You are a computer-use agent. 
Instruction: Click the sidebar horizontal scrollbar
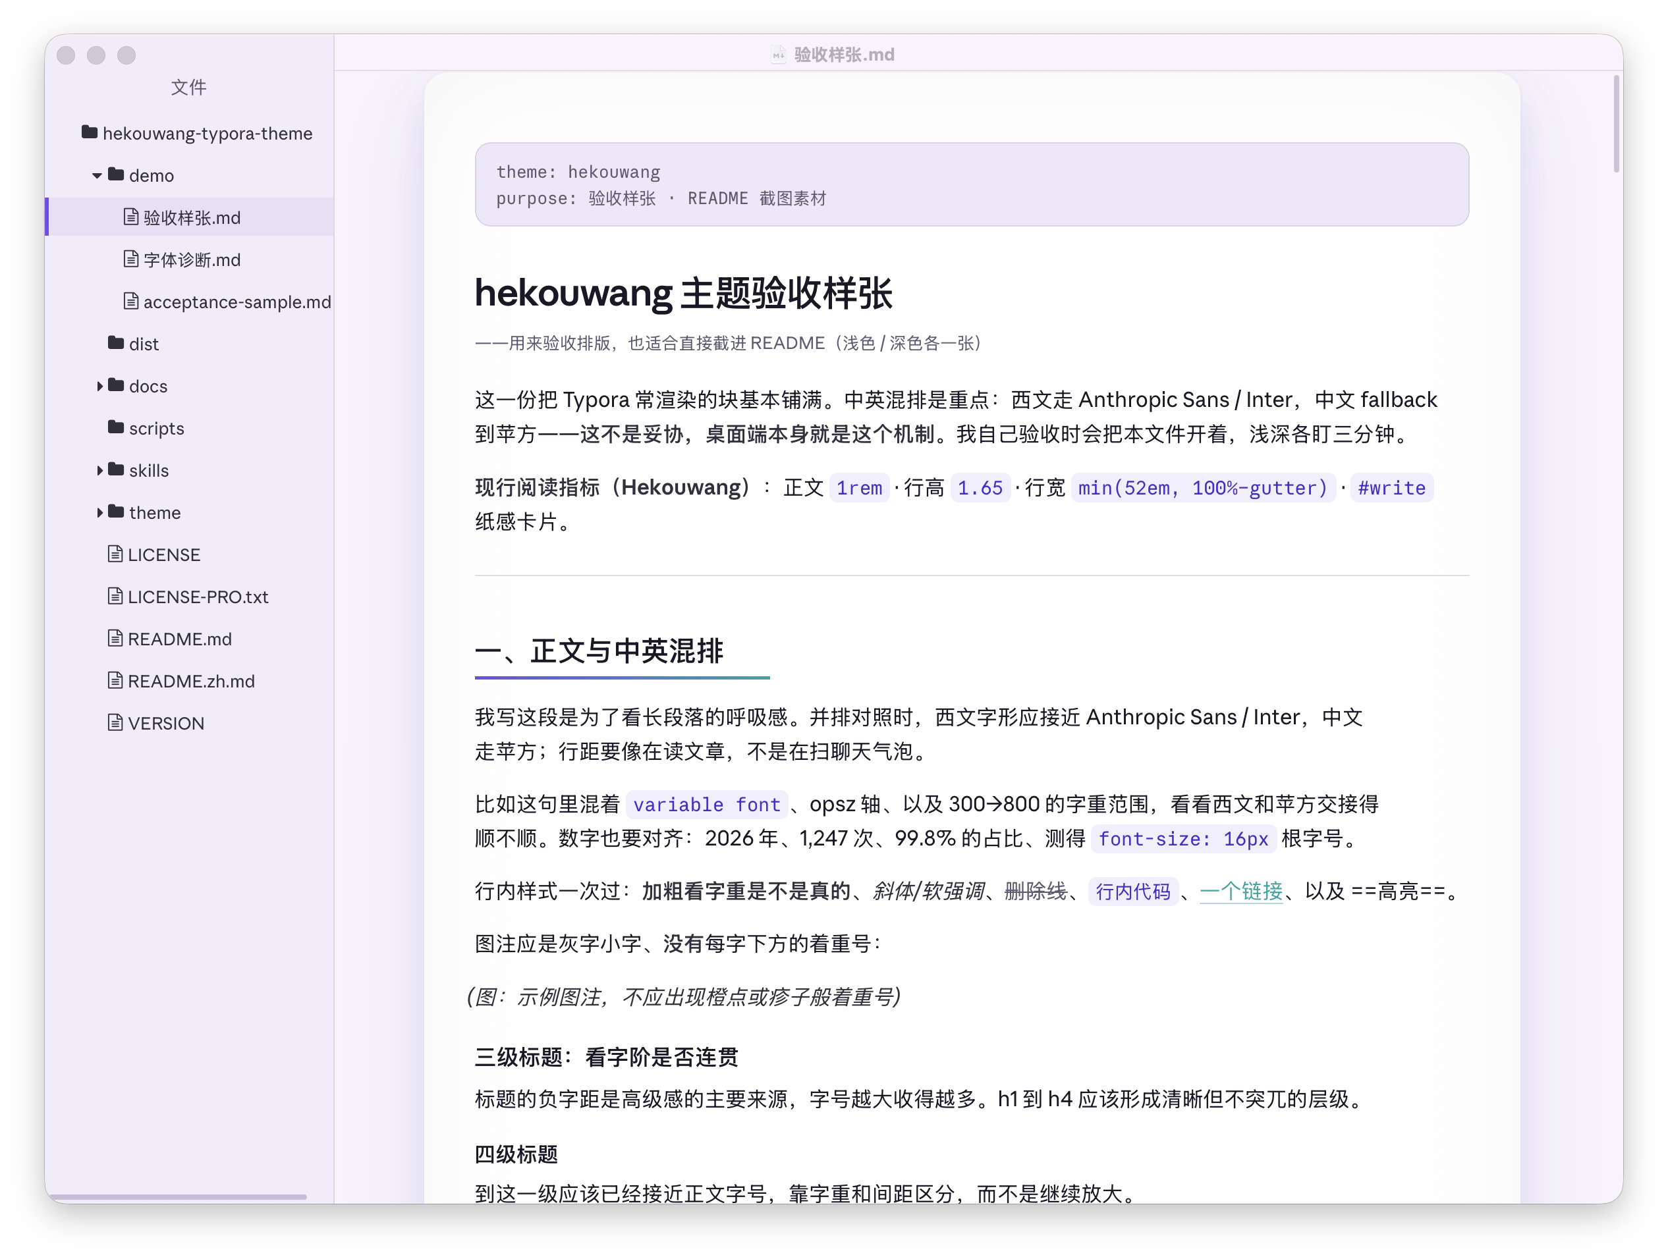click(178, 1196)
